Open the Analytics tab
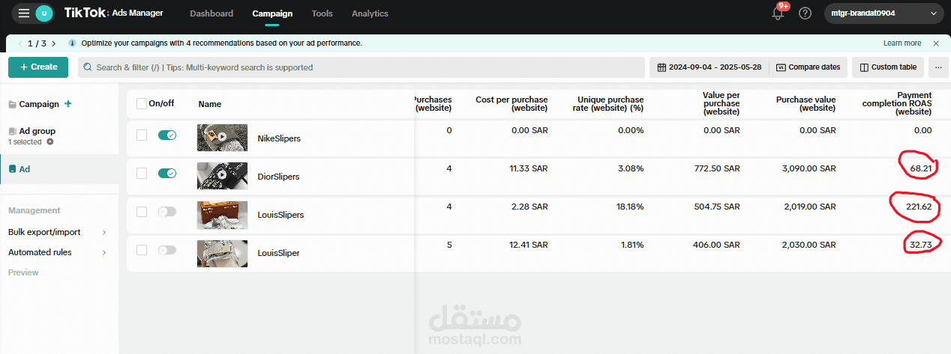The height and width of the screenshot is (354, 951). [370, 13]
